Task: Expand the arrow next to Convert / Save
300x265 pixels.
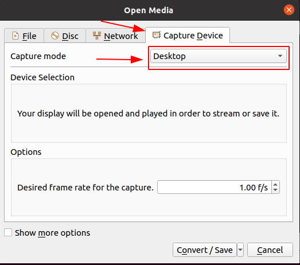Action: click(240, 250)
